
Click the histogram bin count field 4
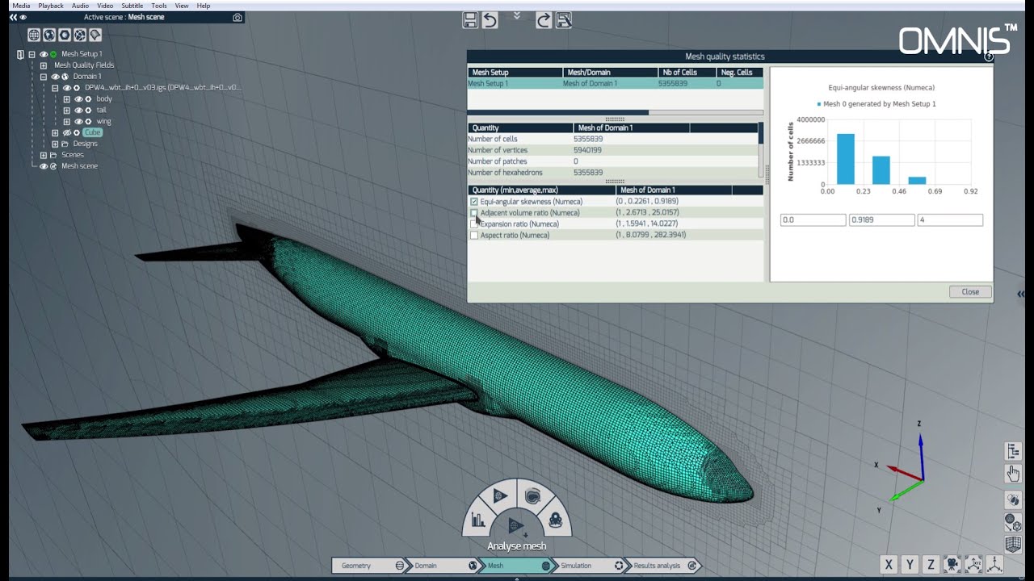coord(950,219)
